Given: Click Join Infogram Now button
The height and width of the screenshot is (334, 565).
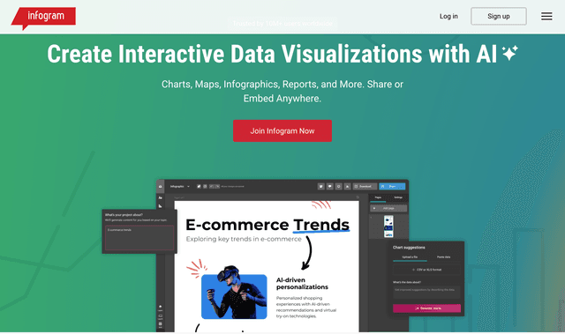Looking at the screenshot, I should [x=282, y=130].
